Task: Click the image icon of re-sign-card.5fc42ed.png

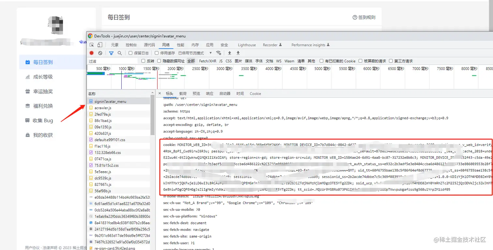Action: pos(91,248)
